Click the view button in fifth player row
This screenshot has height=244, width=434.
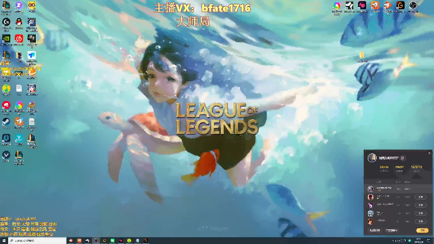[420, 221]
